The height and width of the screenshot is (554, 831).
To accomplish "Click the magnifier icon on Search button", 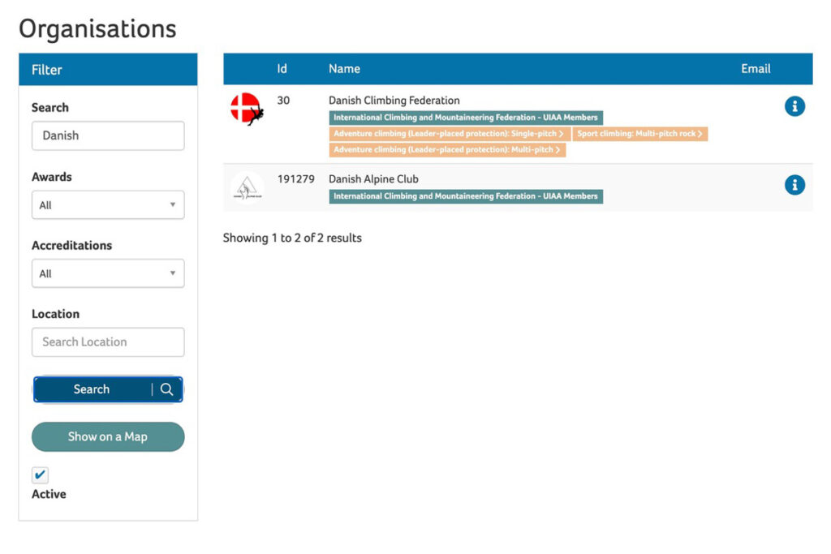I will pyautogui.click(x=166, y=389).
